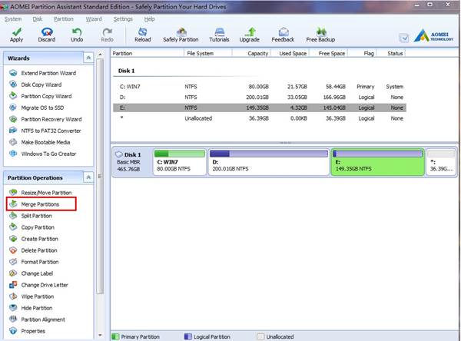Open the Settings menu

pos(123,18)
